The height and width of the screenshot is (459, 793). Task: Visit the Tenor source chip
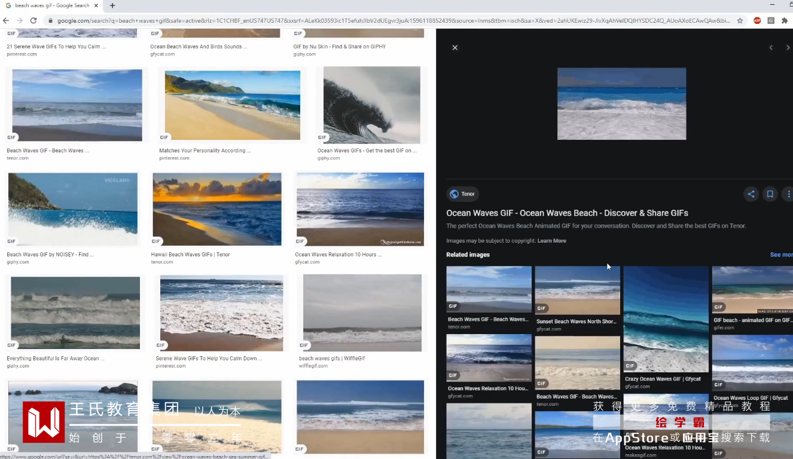point(462,194)
